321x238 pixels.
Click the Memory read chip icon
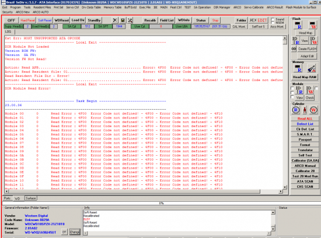298,68
